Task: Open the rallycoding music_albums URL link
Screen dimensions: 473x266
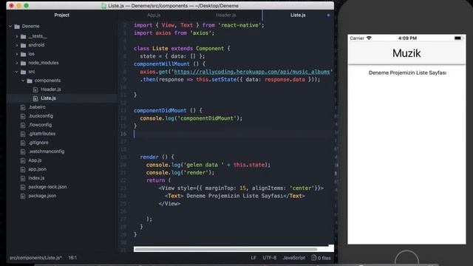Action: [x=251, y=72]
